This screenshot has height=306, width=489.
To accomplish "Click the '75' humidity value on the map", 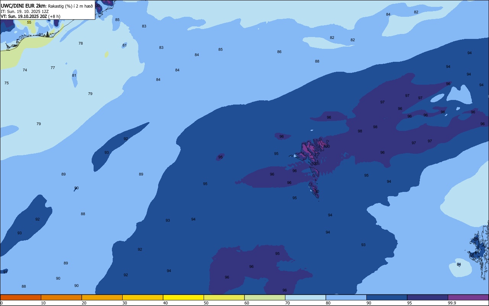I will [x=6, y=83].
